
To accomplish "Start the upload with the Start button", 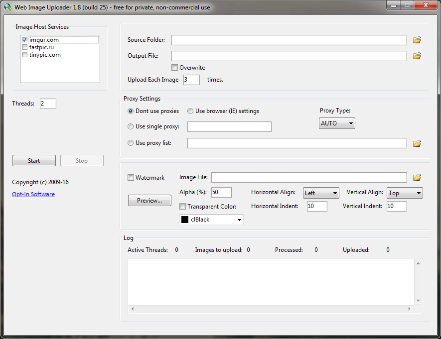I will [34, 161].
